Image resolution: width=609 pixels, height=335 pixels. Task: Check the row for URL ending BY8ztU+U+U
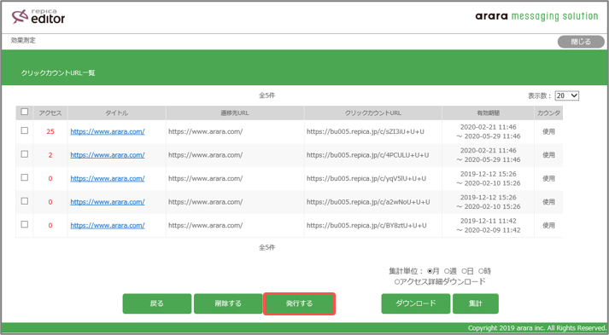(25, 224)
